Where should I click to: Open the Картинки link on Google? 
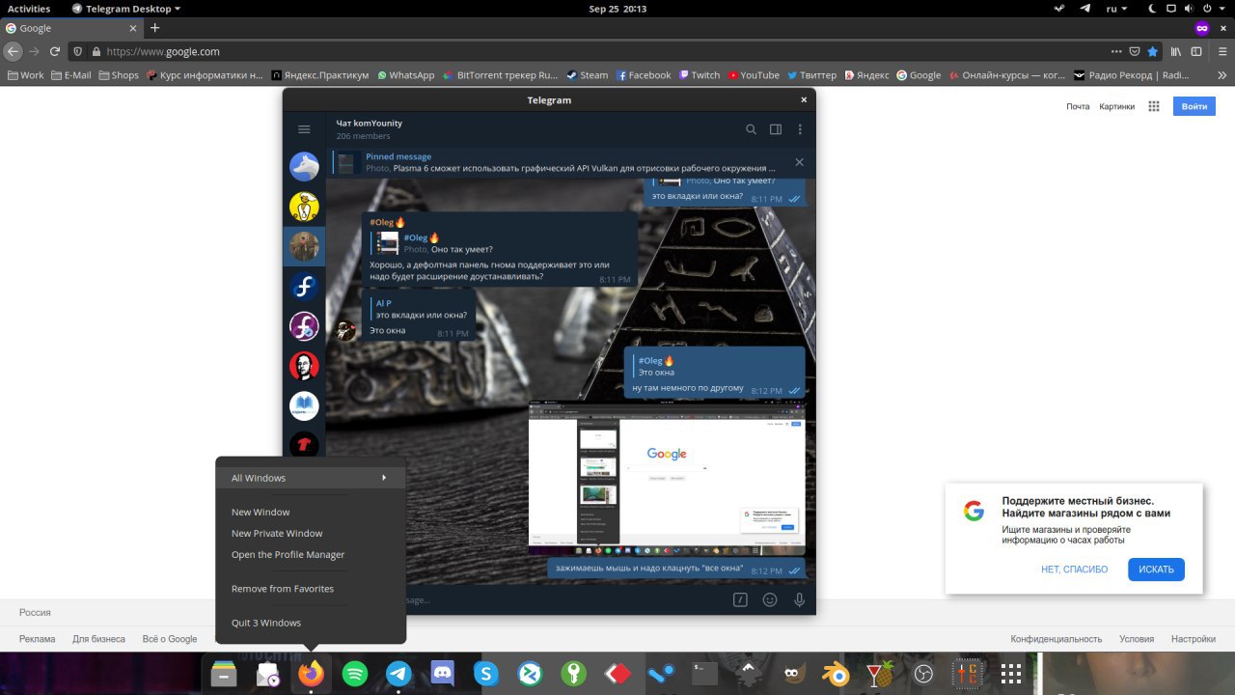[1116, 106]
